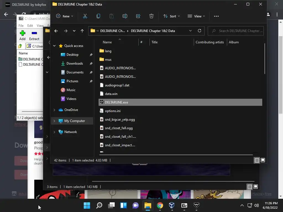The image size is (283, 212).
Task: Expand the OneDrive tree node
Action: pyautogui.click(x=54, y=110)
